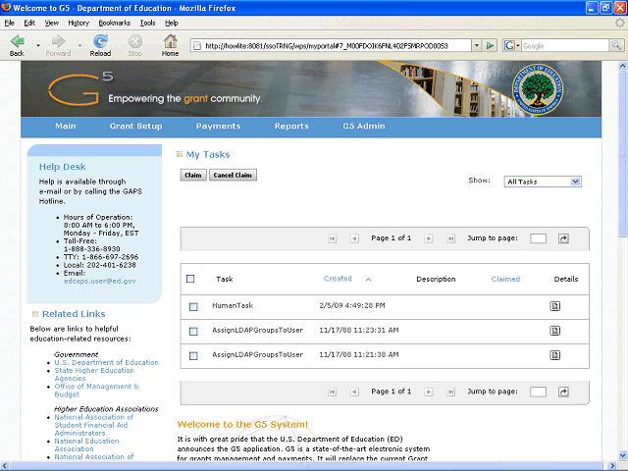The height and width of the screenshot is (471, 628).
Task: Open Forward button history dropdown arrow
Action: click(80, 46)
